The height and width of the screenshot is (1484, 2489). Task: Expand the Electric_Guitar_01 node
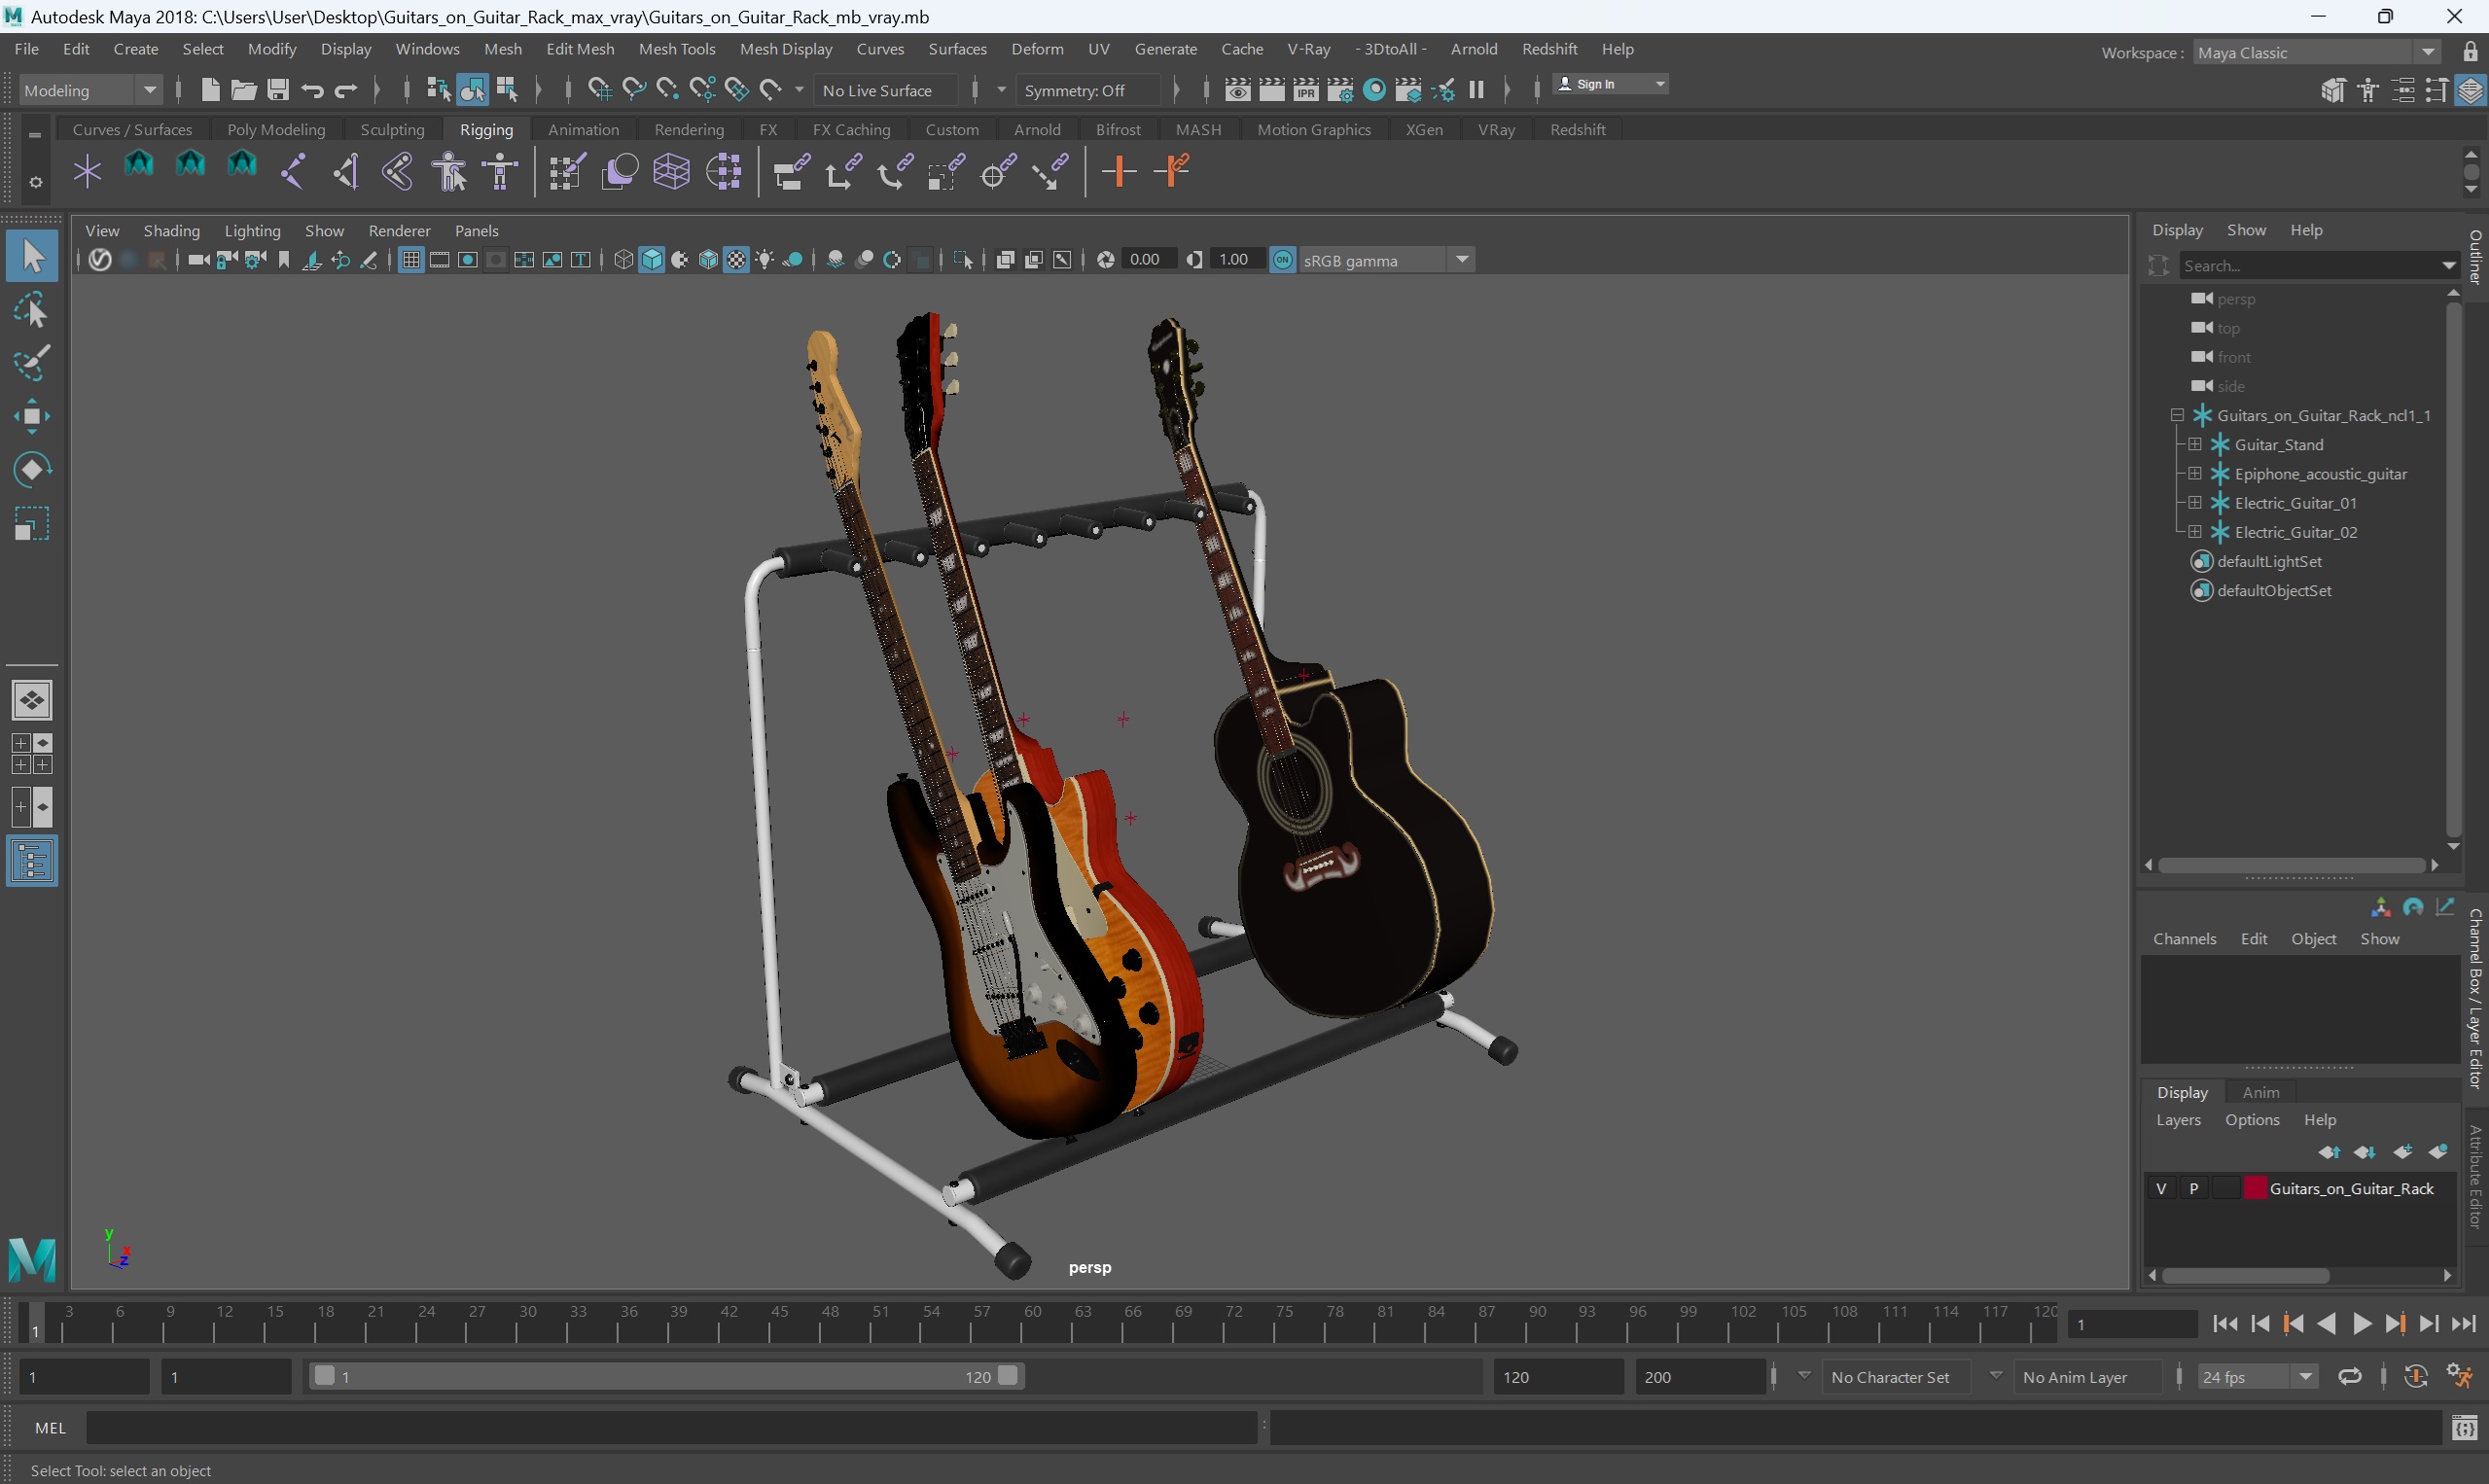tap(2194, 502)
